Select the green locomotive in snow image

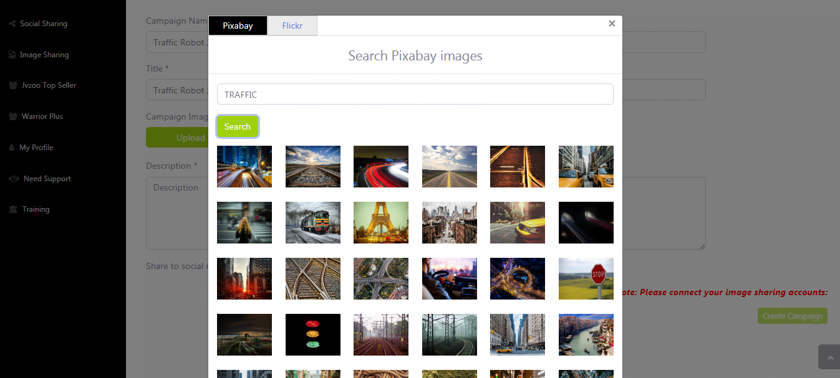[313, 222]
